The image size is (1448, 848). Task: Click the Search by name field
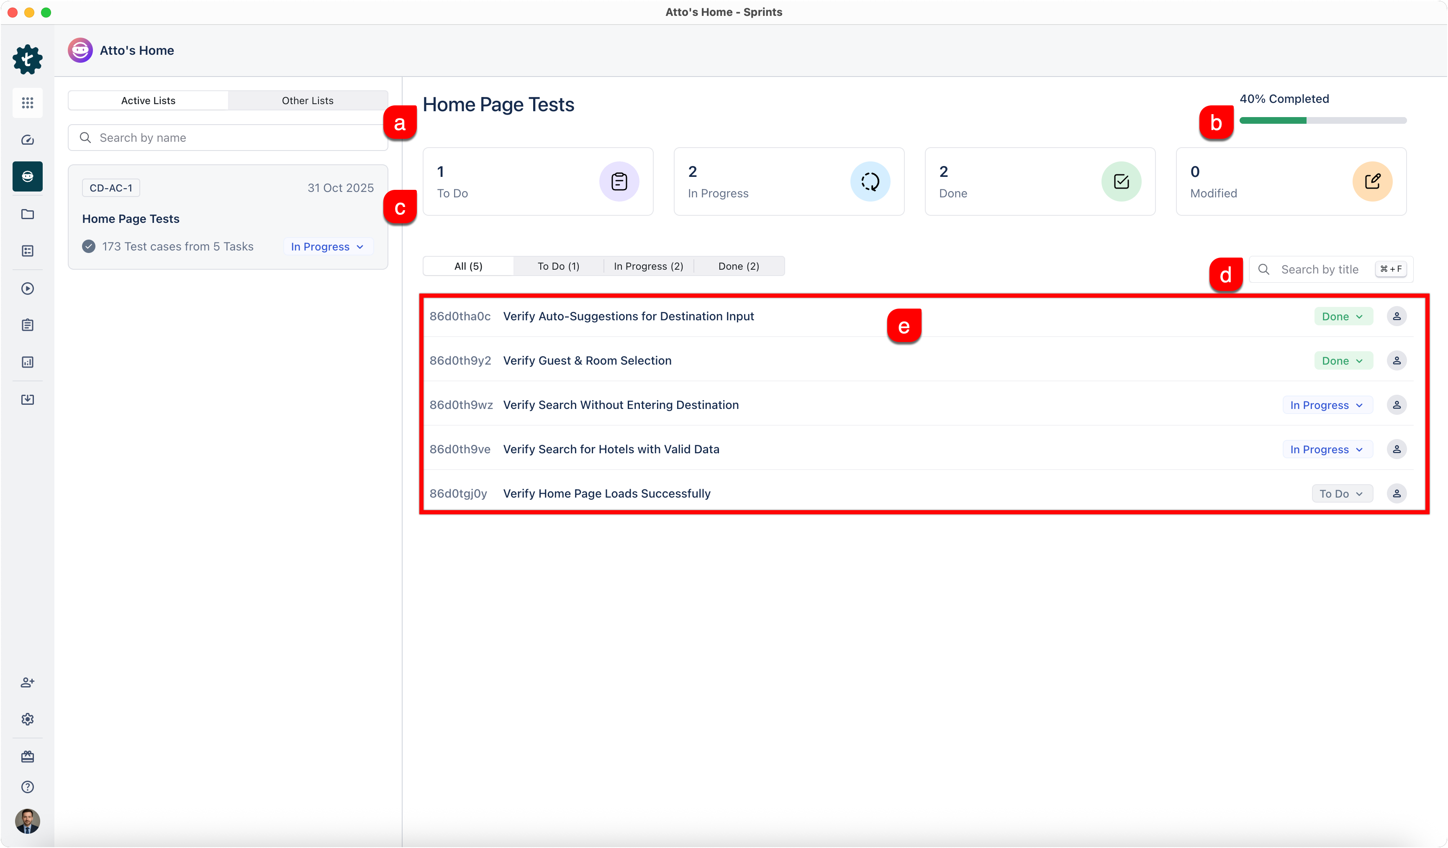pos(227,137)
